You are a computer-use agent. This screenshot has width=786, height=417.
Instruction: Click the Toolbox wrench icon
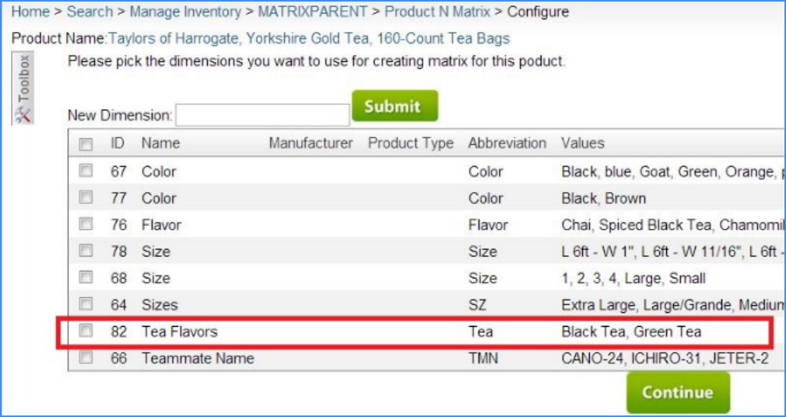[x=24, y=114]
